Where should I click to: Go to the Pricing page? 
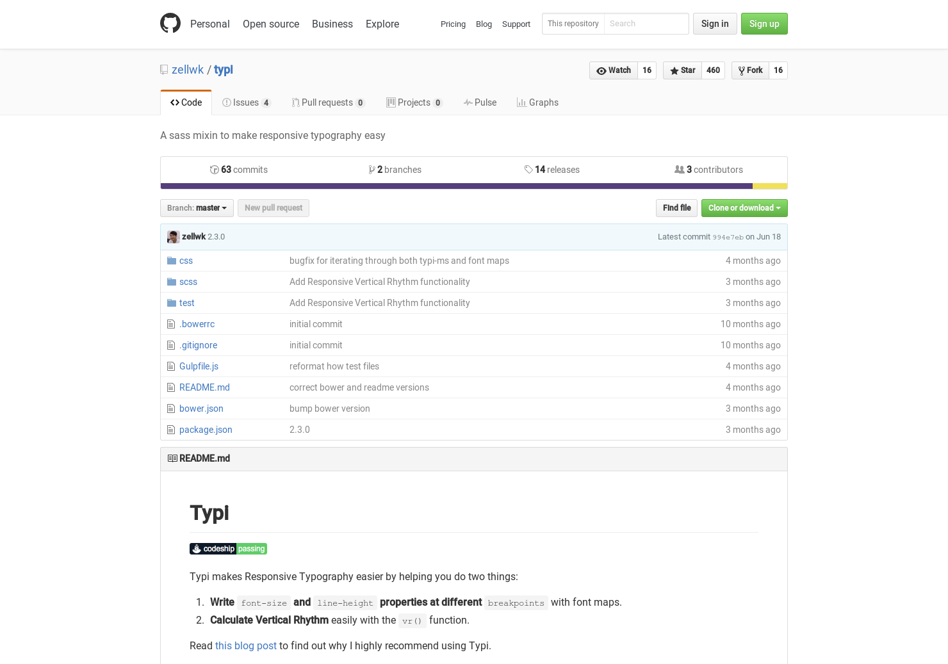click(x=453, y=24)
